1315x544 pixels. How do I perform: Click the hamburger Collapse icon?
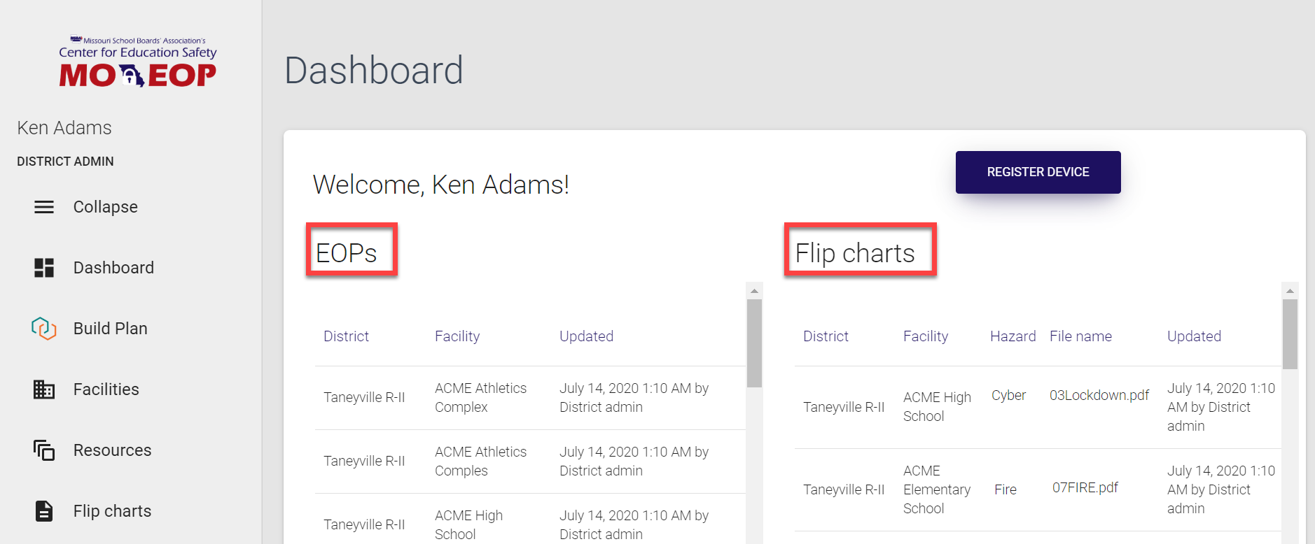pos(44,207)
